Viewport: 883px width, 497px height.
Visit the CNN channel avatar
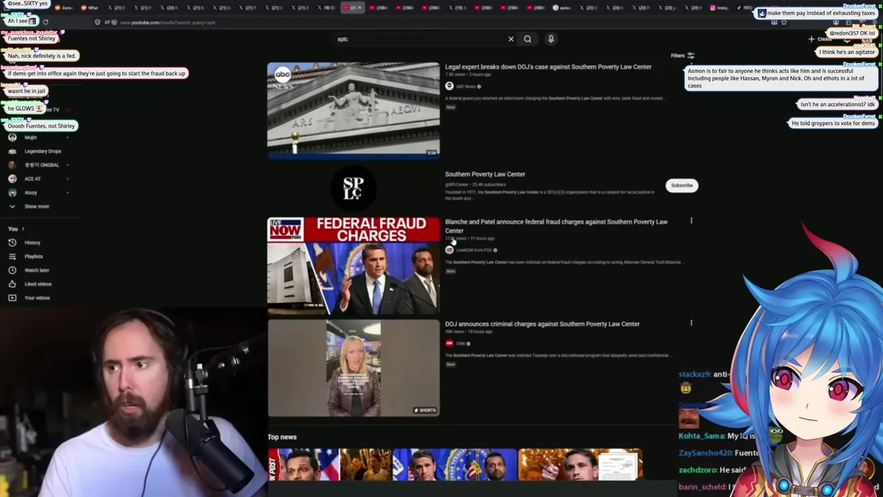pos(449,343)
